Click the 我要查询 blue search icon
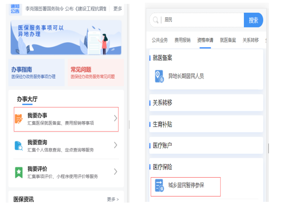 (19, 146)
